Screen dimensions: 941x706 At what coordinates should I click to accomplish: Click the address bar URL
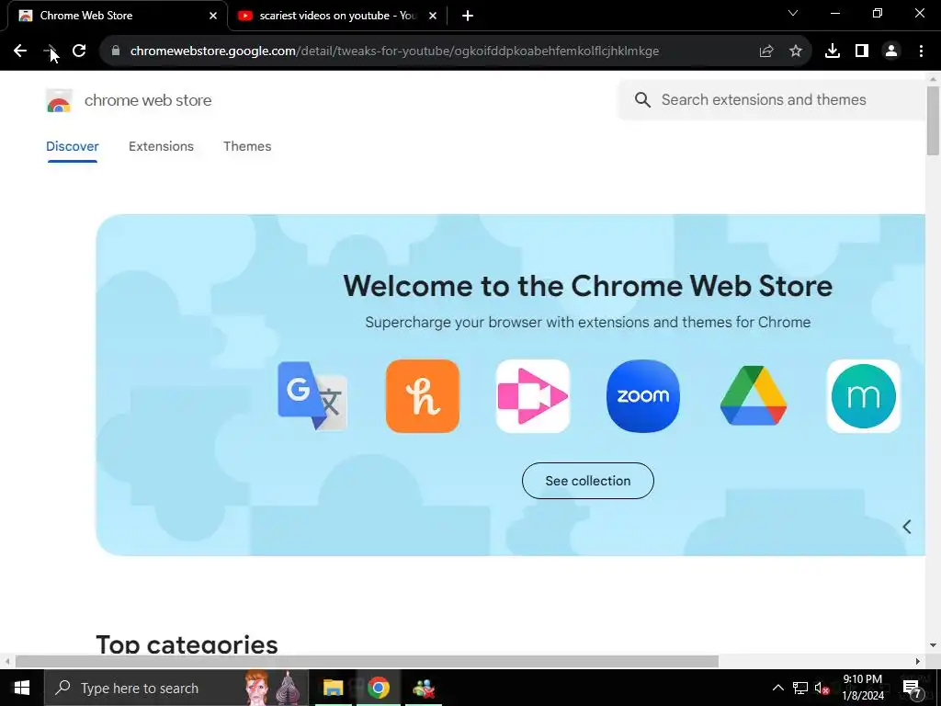[x=394, y=51]
